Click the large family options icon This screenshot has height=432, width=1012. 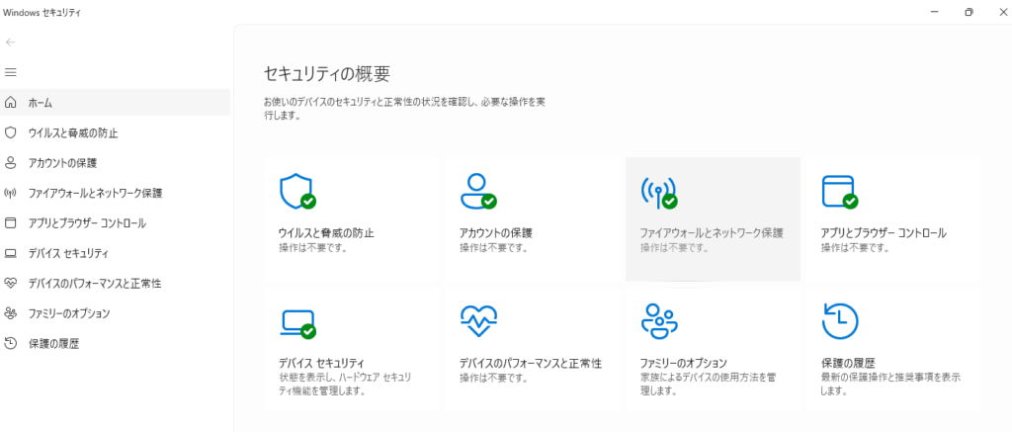pos(659,321)
